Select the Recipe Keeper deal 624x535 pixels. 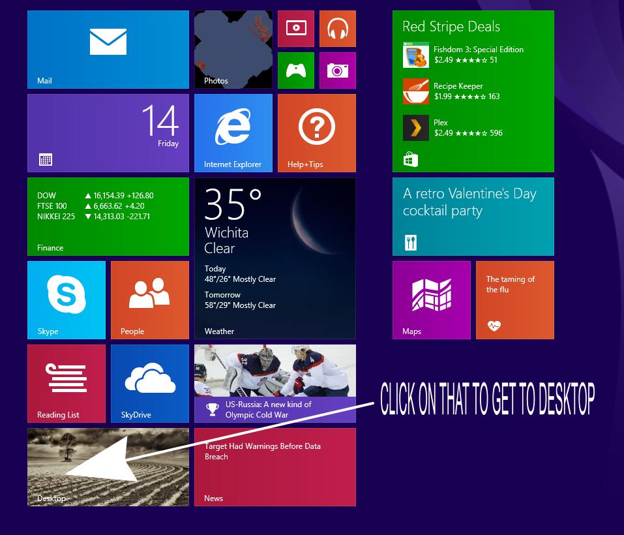coord(452,91)
